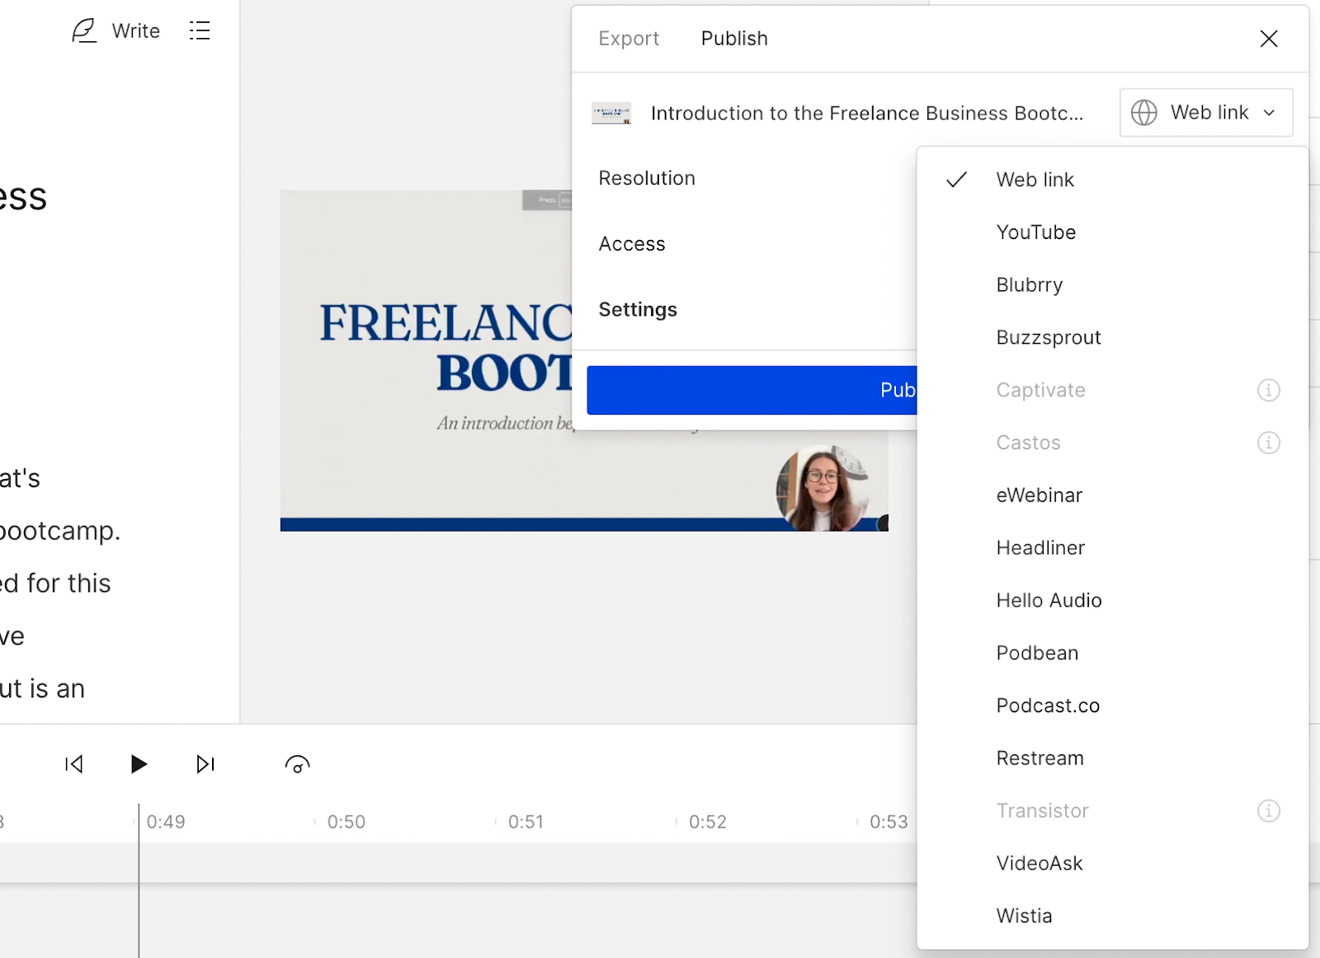Viewport: 1320px width, 958px height.
Task: Select Hello Audio as destination
Action: (1112, 600)
